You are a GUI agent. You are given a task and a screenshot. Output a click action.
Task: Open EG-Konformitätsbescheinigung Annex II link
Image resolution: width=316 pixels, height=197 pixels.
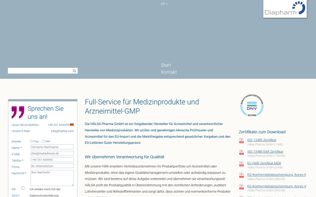pos(276,175)
